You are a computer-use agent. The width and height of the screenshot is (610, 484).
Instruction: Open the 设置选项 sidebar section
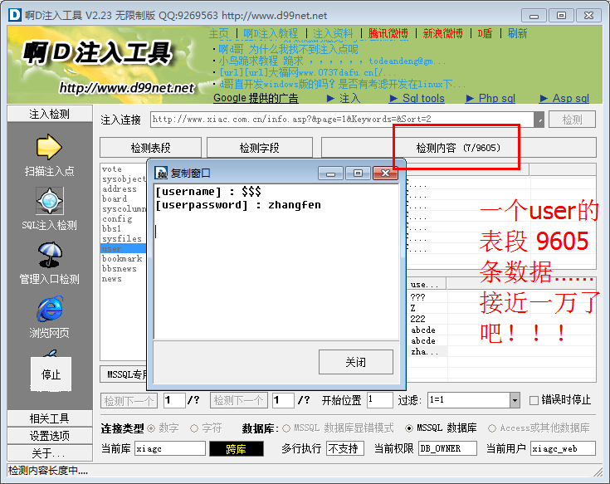50,436
